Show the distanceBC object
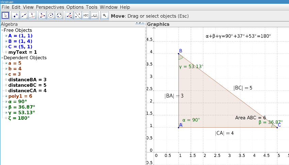 click(6, 85)
